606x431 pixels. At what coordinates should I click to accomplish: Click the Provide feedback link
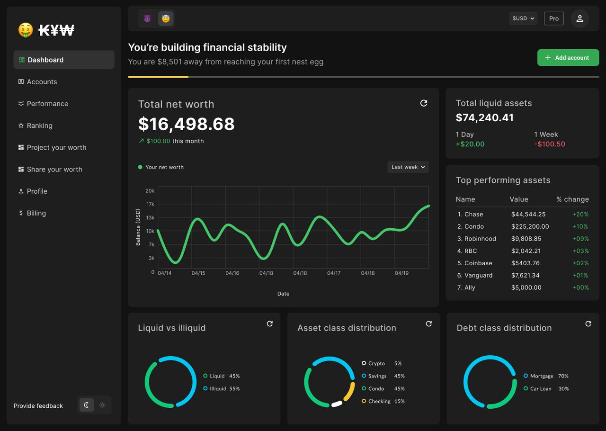[38, 406]
